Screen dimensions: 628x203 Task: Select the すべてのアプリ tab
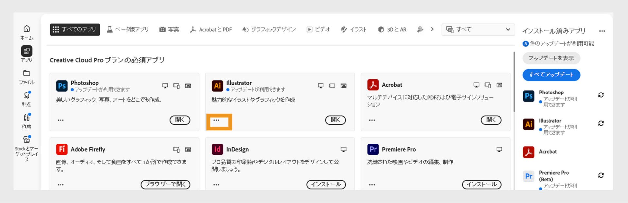tap(75, 29)
